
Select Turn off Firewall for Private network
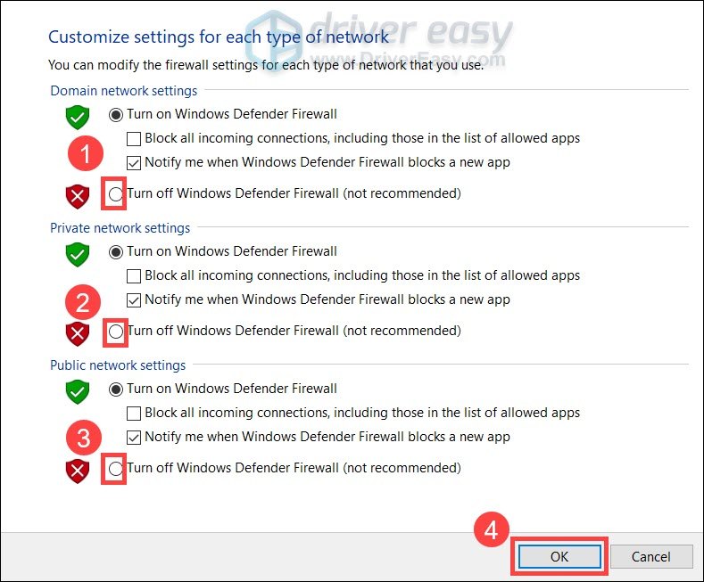pyautogui.click(x=115, y=332)
